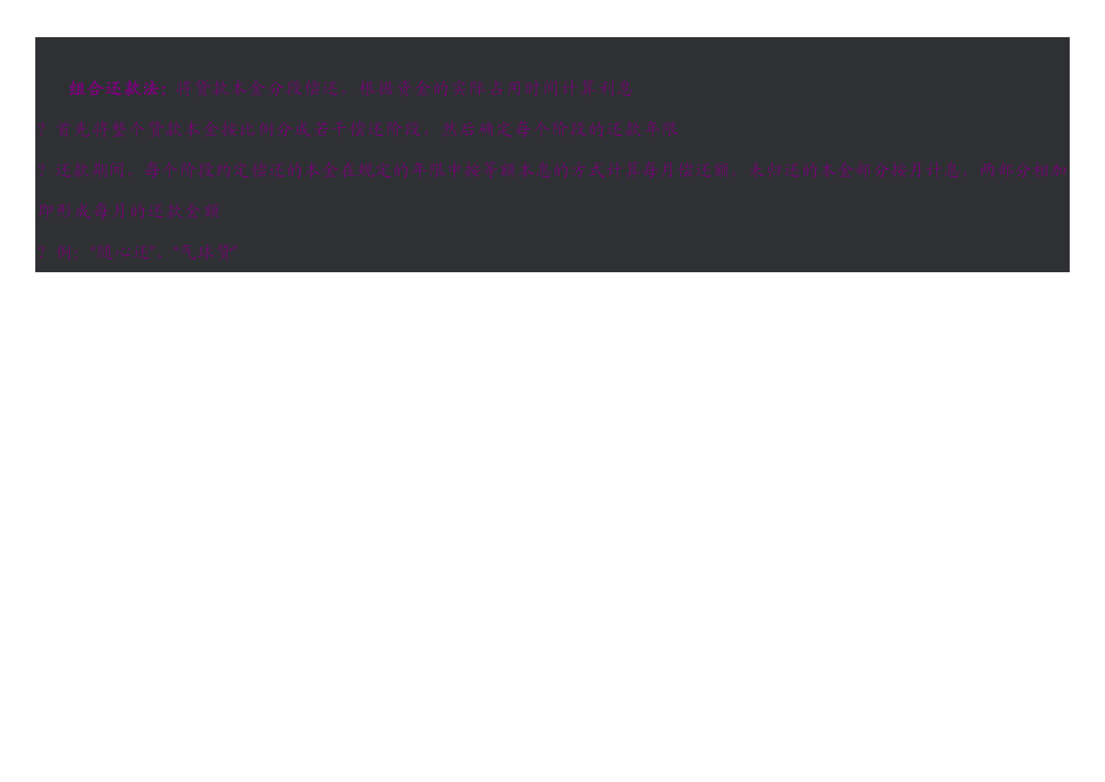Click the blank white page area below text
Viewport: 1105px width, 782px height.
tap(552, 523)
